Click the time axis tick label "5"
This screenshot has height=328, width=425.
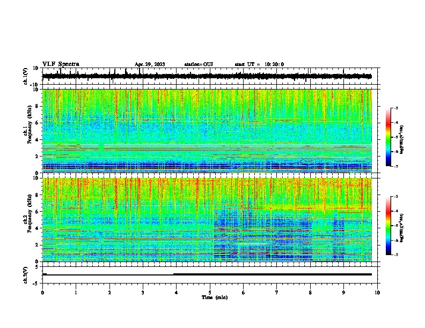click(x=210, y=293)
